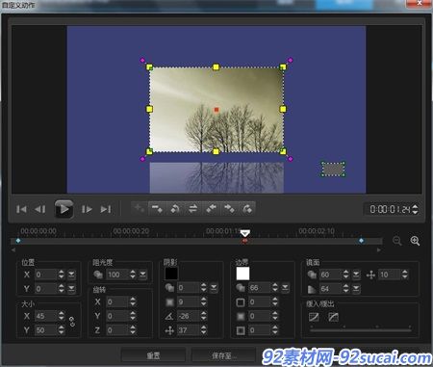Select the end keyframe diamond on timeline
Viewport: 433px width, 367px height.
click(362, 241)
